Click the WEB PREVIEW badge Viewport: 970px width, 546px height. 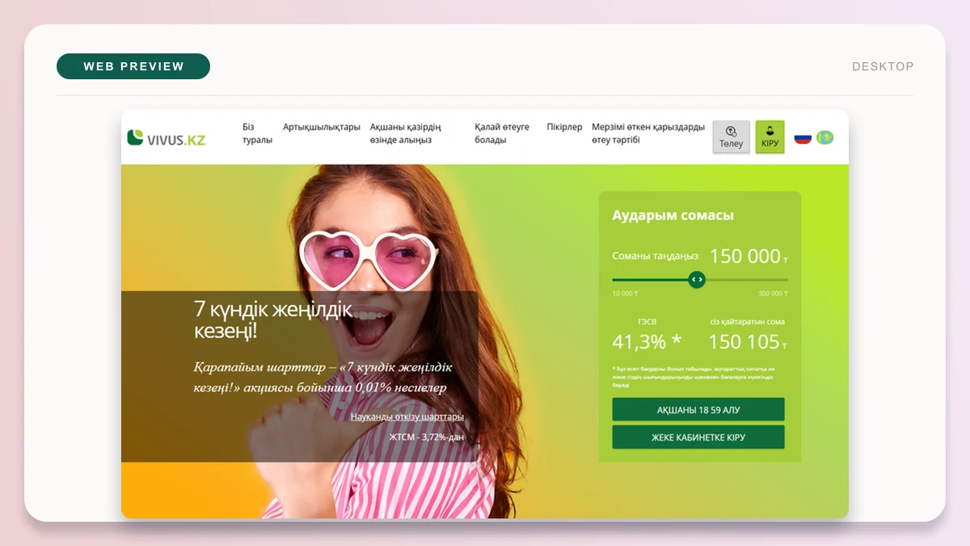coord(133,66)
